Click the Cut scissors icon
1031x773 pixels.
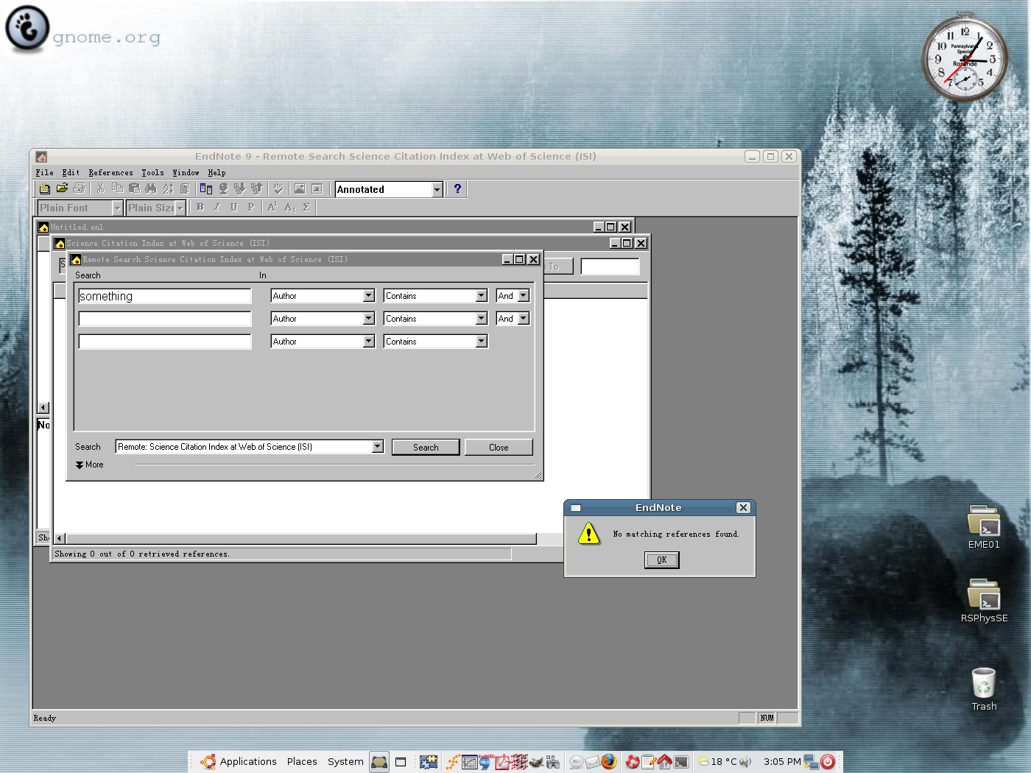101,189
